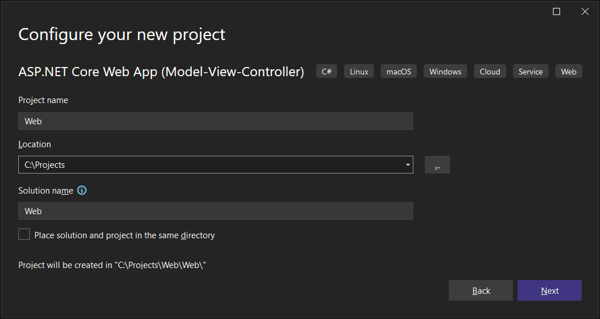This screenshot has height=319, width=600.
Task: Focus the Project name input field
Action: tap(216, 121)
